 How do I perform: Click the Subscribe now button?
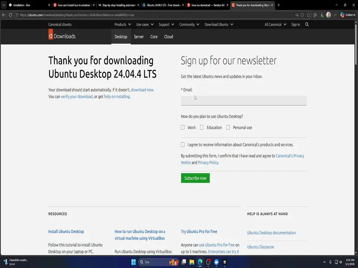click(195, 178)
